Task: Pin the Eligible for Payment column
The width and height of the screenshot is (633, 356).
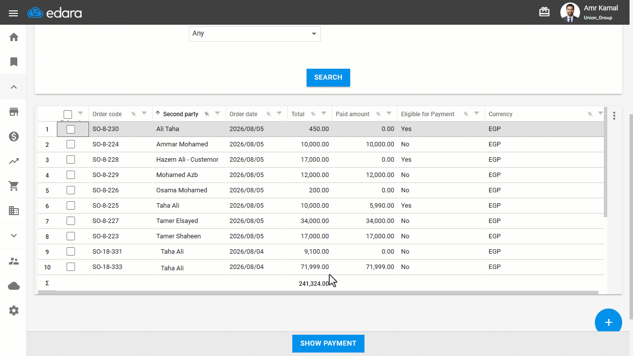Action: pyautogui.click(x=466, y=114)
